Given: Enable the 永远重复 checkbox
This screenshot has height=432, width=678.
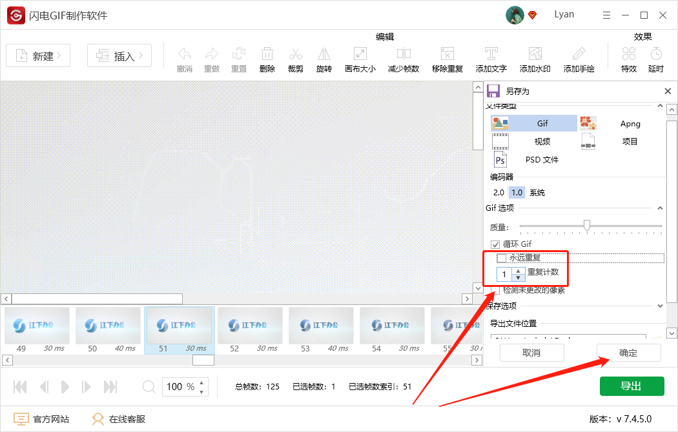Looking at the screenshot, I should [x=501, y=257].
